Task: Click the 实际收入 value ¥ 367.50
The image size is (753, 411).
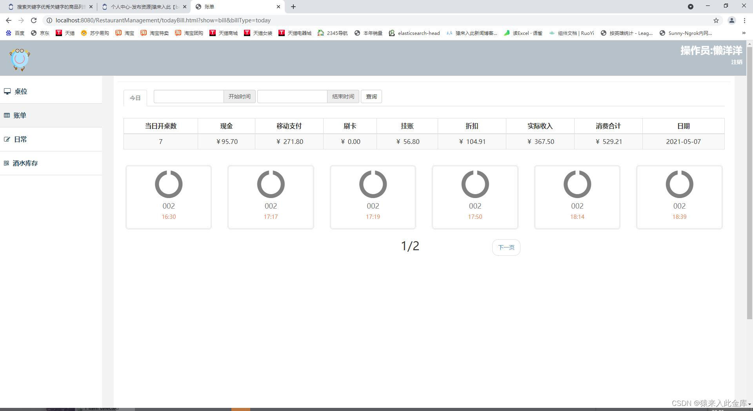Action: coord(540,142)
